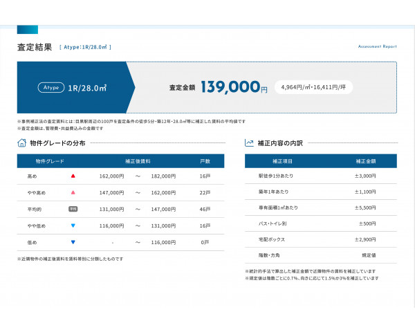Click the 階数・方角 row label

pos(269,255)
